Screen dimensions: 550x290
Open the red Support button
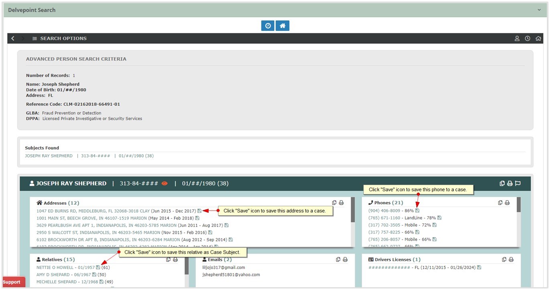pyautogui.click(x=13, y=282)
